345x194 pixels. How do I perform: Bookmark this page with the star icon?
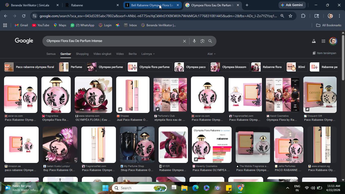pyautogui.click(x=290, y=16)
